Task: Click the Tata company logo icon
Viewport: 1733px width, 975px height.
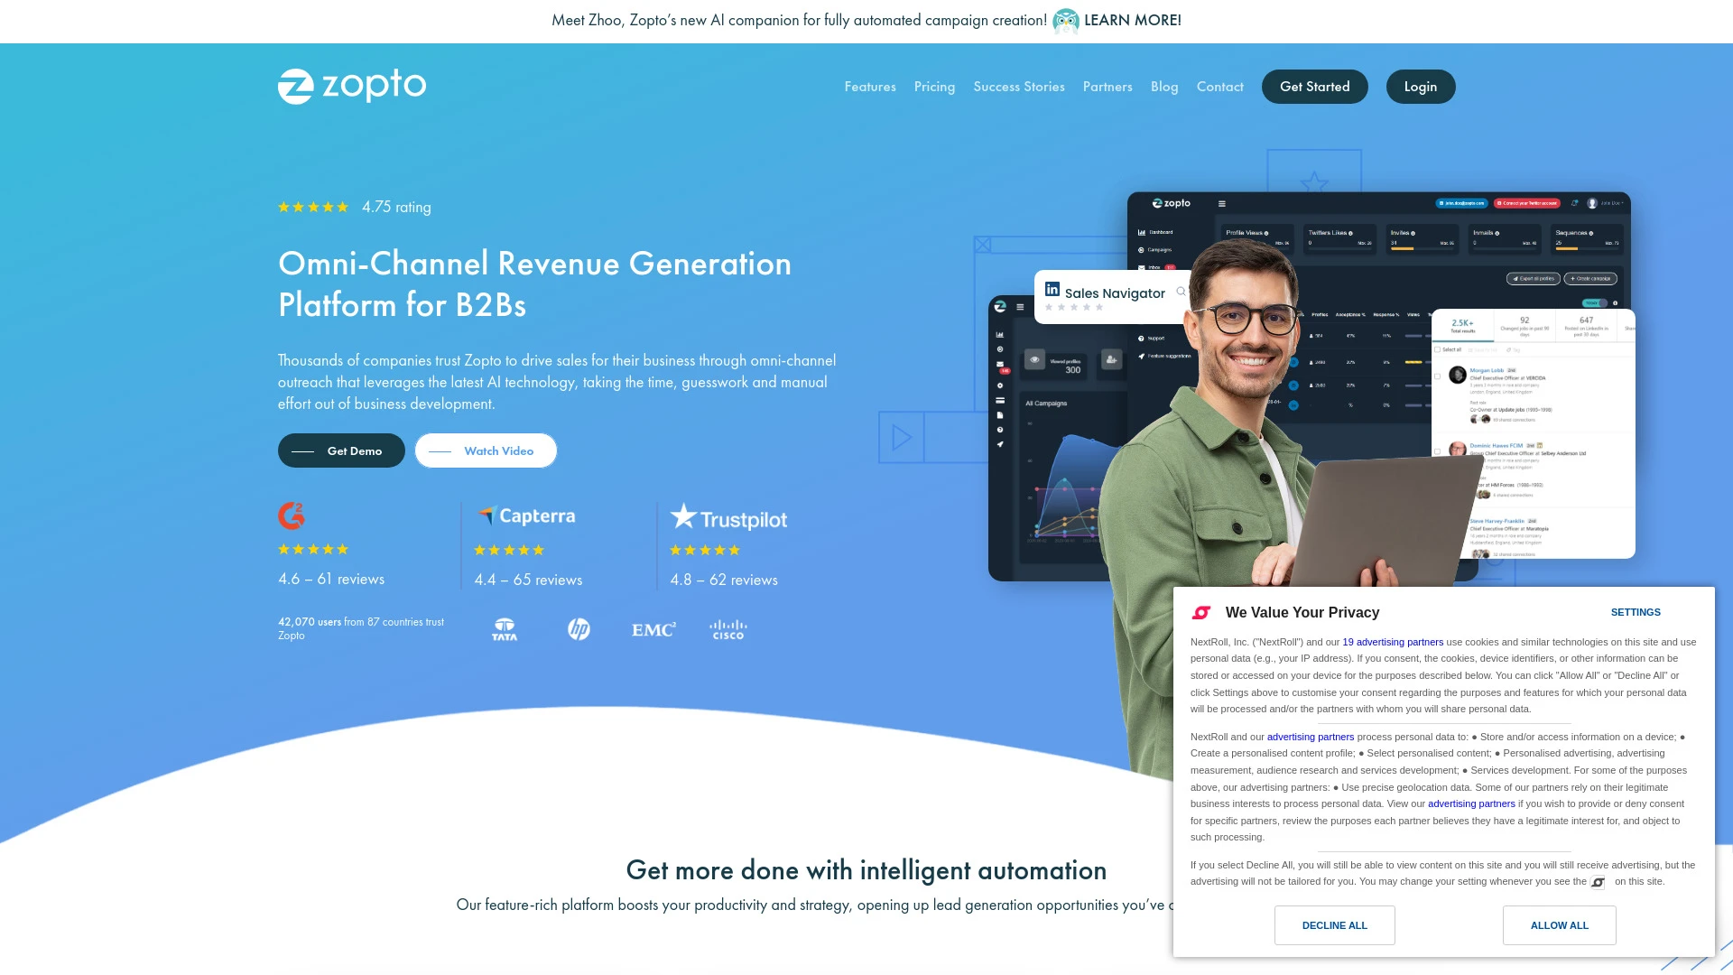Action: (504, 627)
